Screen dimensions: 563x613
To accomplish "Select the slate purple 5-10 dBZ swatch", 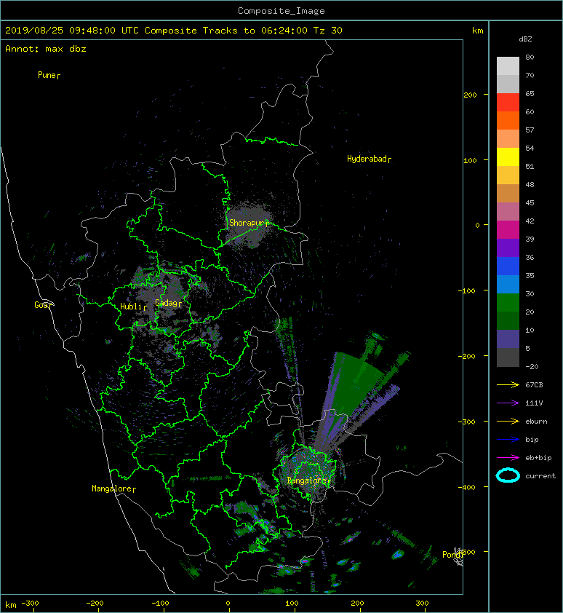I will pos(508,339).
